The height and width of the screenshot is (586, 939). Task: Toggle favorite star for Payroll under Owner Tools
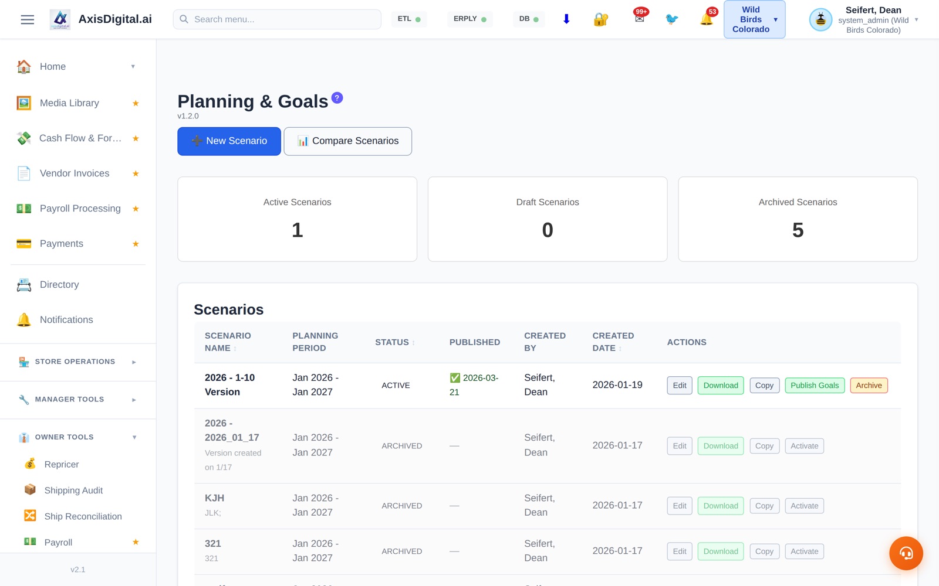(136, 542)
